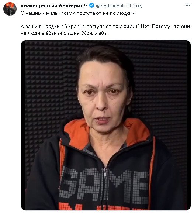Click the hoodie zipper pull in the video

click(x=105, y=174)
